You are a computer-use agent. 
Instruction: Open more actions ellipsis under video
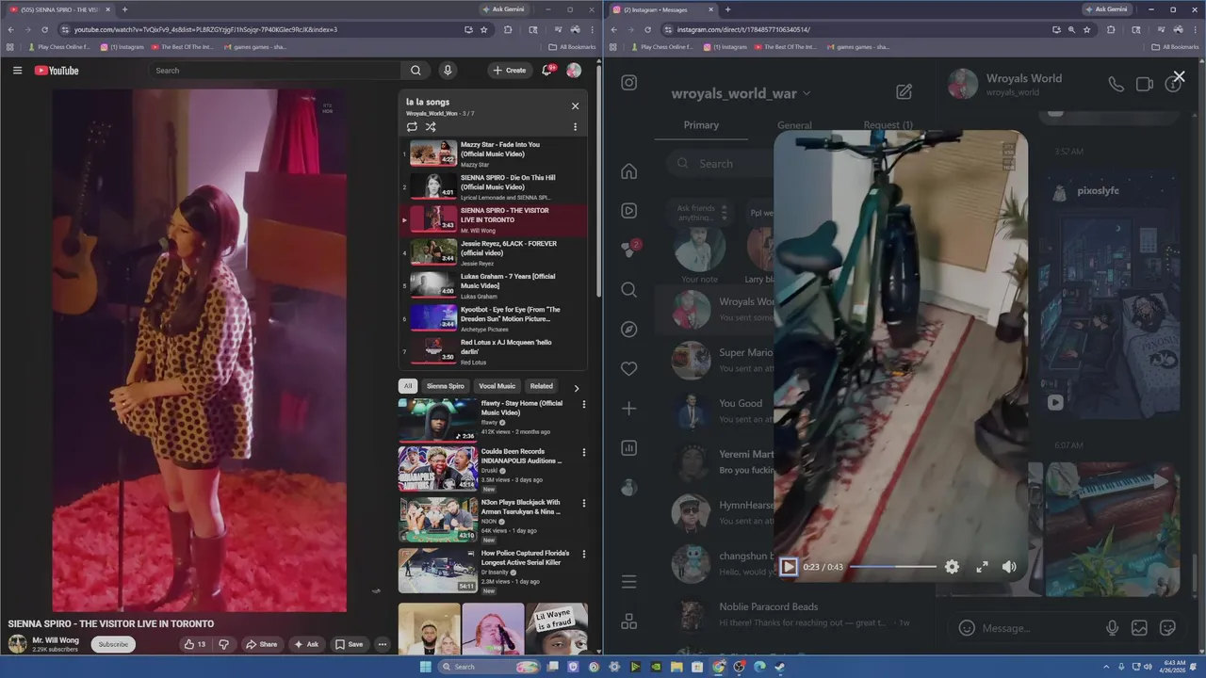click(x=383, y=644)
